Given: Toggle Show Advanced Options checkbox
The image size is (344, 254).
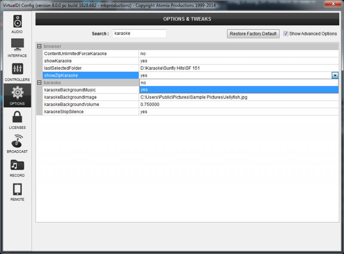Looking at the screenshot, I should point(286,34).
